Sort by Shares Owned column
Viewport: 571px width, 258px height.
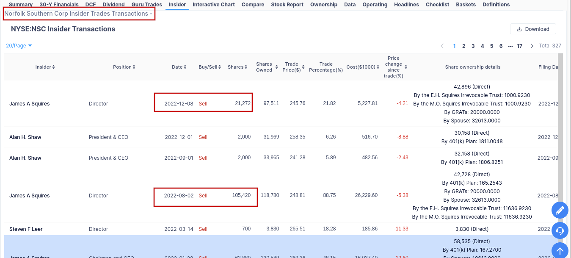[x=267, y=67]
